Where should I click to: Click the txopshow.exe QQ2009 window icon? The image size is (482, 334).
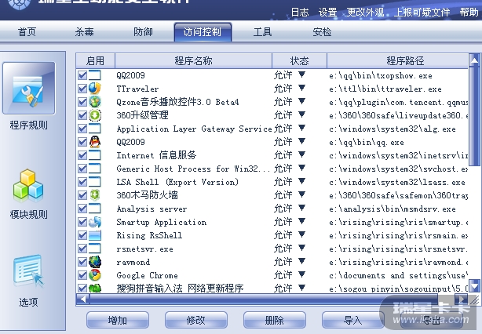click(95, 75)
